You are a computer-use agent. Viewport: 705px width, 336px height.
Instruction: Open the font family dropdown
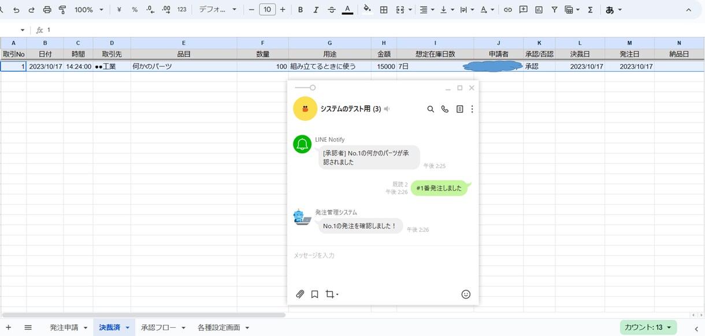coord(218,10)
